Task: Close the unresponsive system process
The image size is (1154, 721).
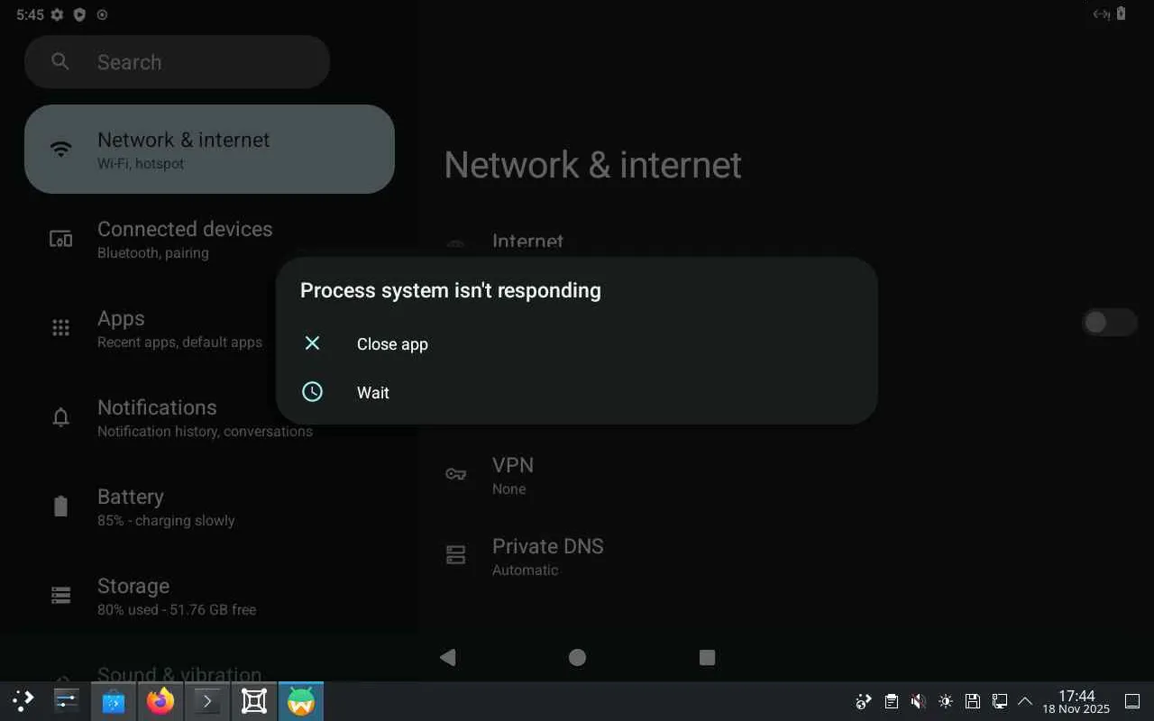Action: pyautogui.click(x=576, y=343)
